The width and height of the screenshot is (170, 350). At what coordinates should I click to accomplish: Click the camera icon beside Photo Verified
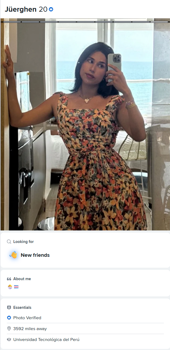pyautogui.click(x=9, y=318)
